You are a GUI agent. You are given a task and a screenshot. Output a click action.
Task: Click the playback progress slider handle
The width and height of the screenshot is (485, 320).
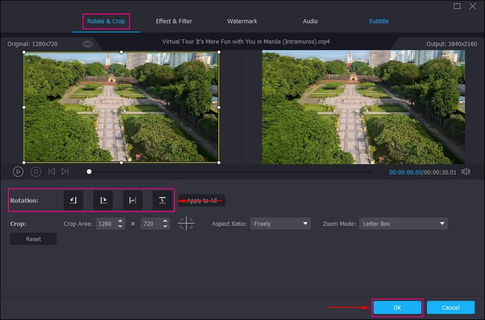point(89,172)
